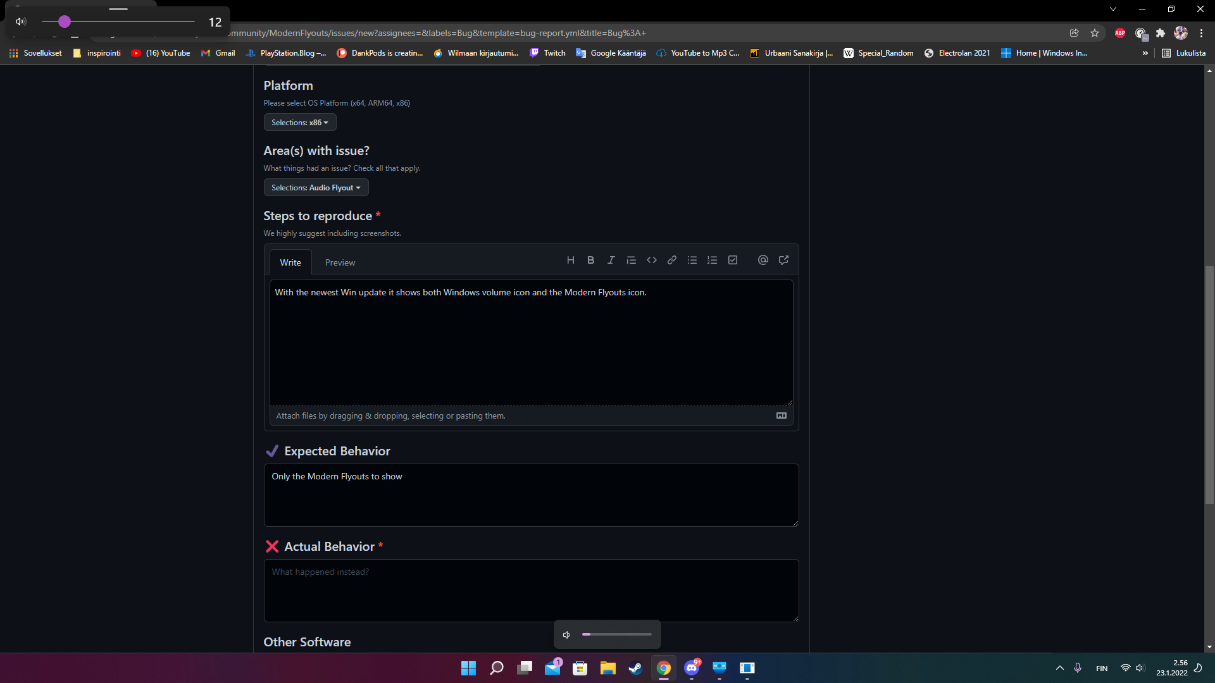The image size is (1215, 683).
Task: Open Gmail bookmark
Action: point(218,53)
